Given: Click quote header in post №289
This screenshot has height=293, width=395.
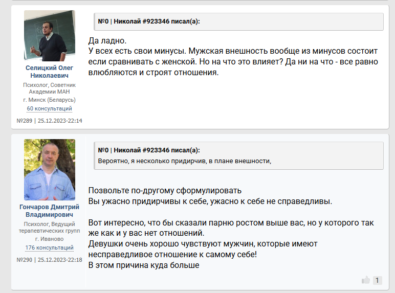Looking at the screenshot, I should click(x=149, y=21).
